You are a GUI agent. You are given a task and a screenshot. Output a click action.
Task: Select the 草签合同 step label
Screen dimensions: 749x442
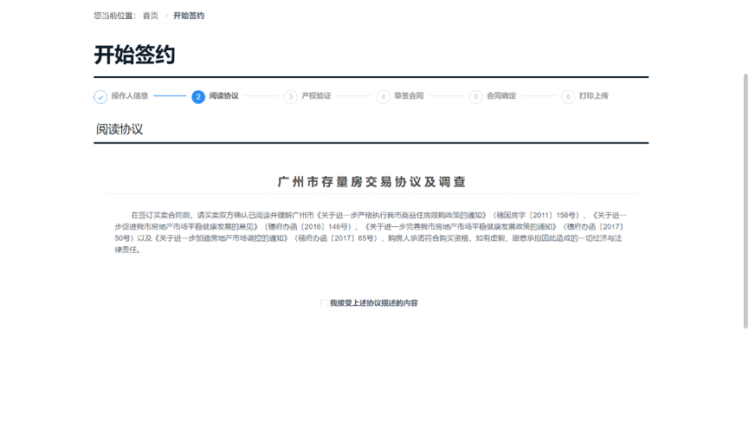click(409, 95)
